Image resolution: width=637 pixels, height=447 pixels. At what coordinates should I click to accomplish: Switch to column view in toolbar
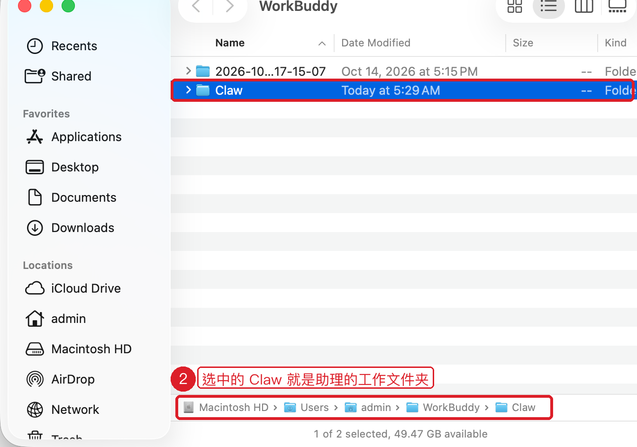click(x=583, y=6)
